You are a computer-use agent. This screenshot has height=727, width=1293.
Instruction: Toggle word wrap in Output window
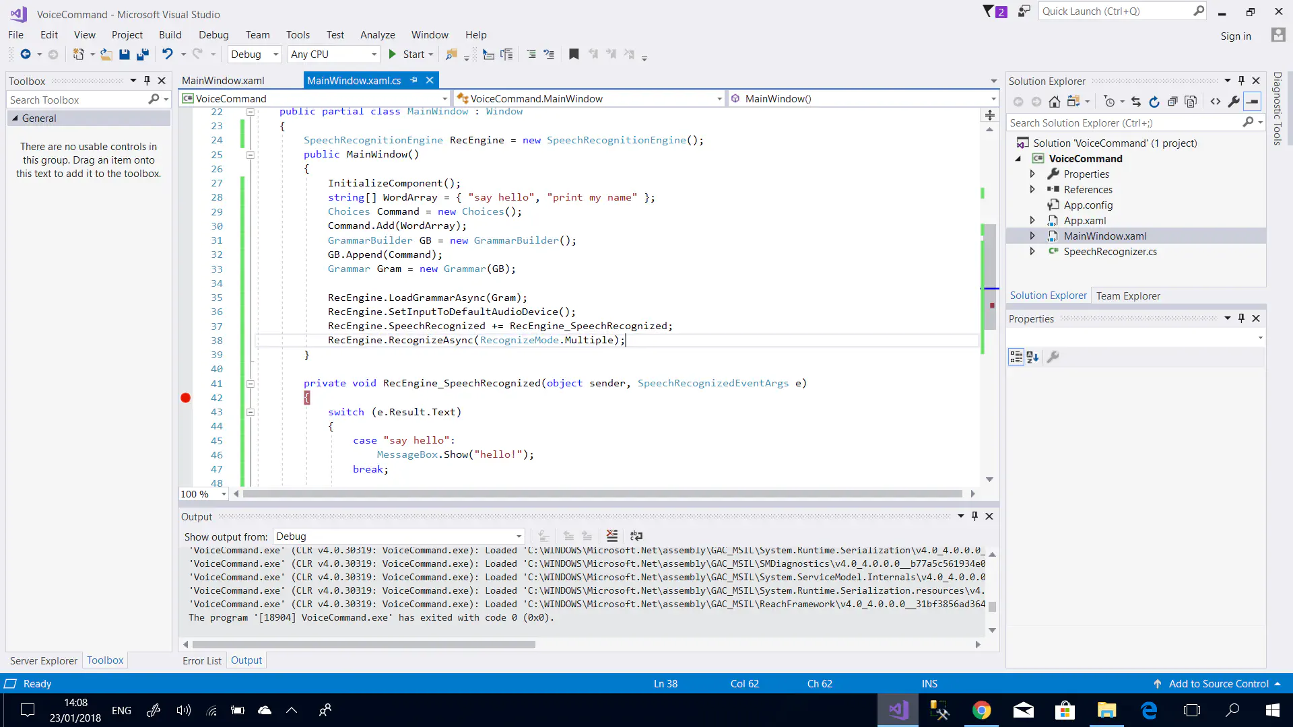click(x=636, y=536)
